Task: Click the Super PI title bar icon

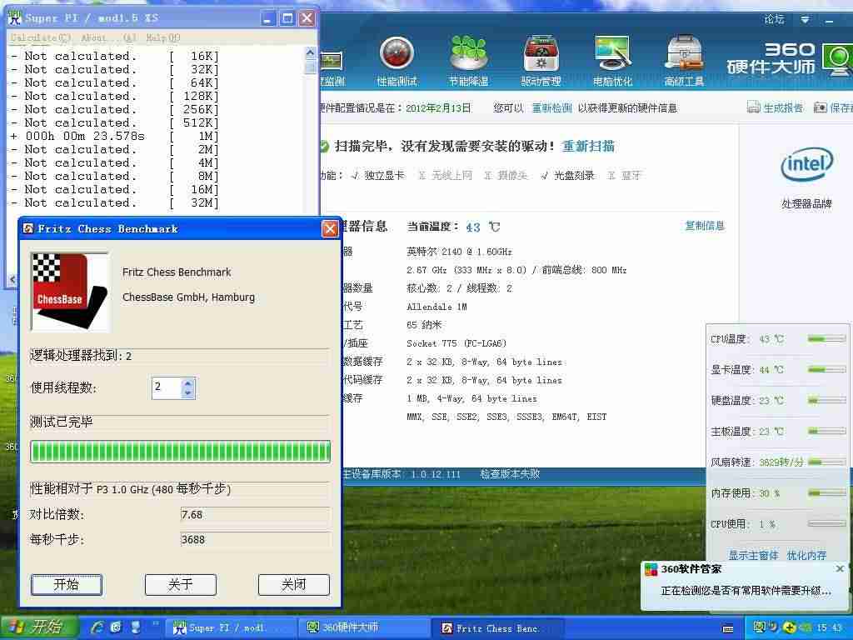Action: coord(15,17)
